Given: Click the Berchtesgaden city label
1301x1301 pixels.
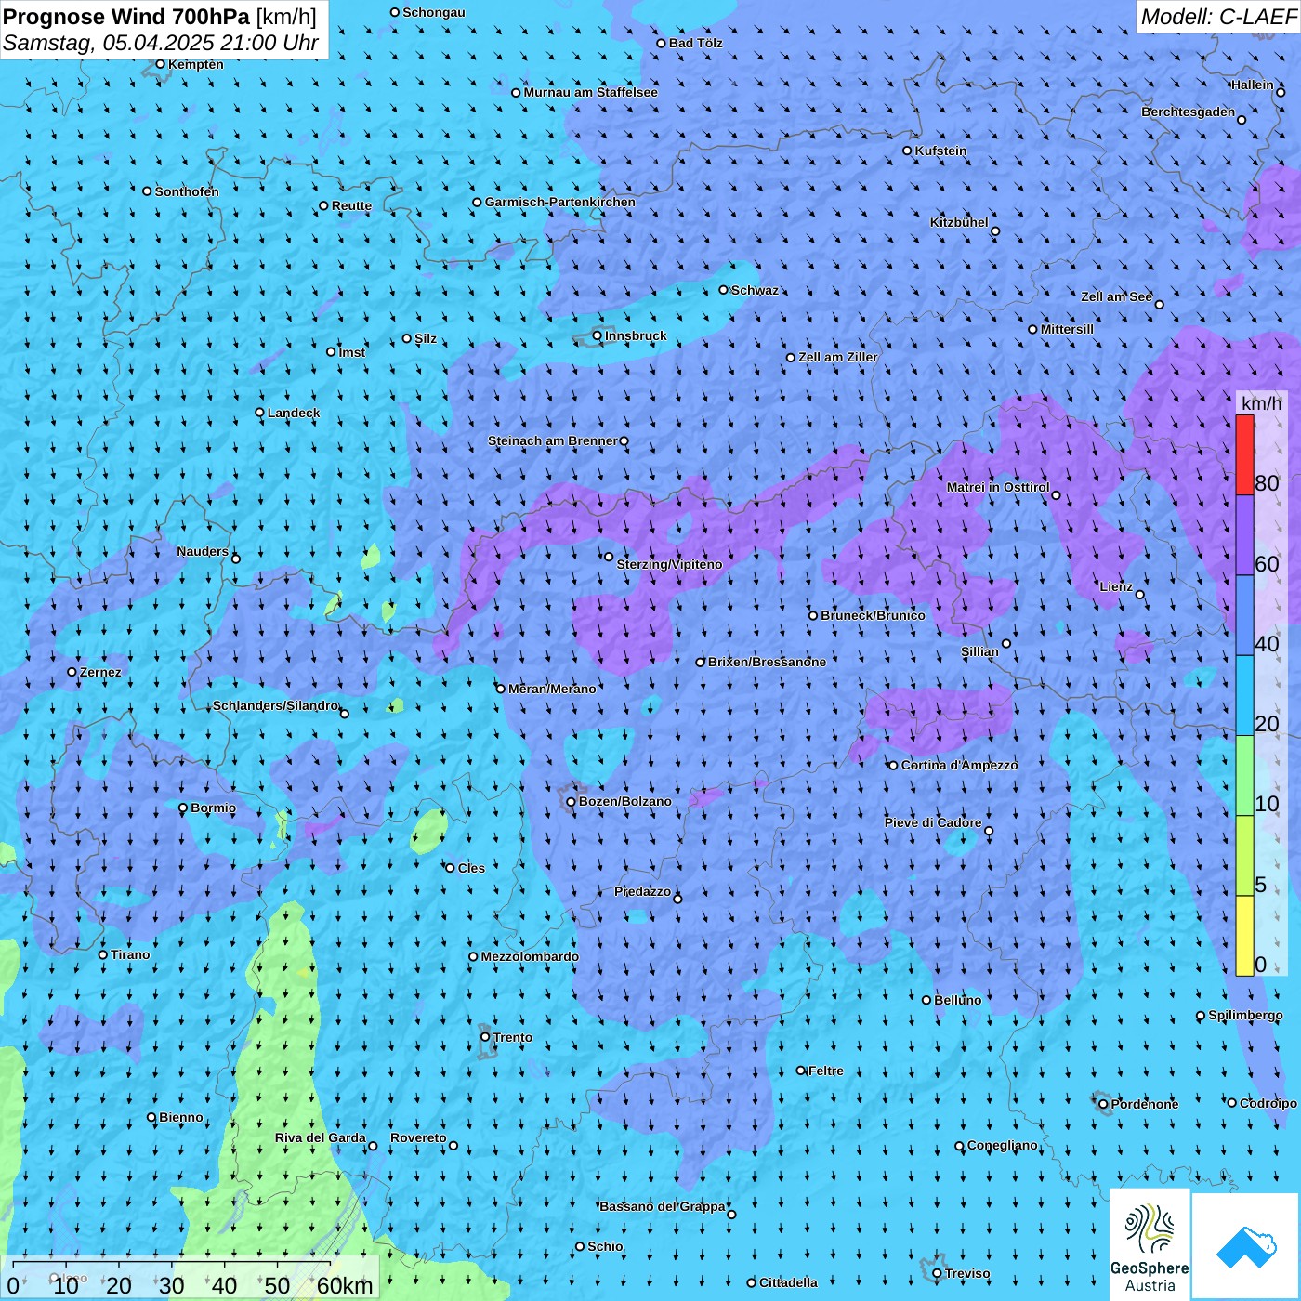Looking at the screenshot, I should point(1189,112).
